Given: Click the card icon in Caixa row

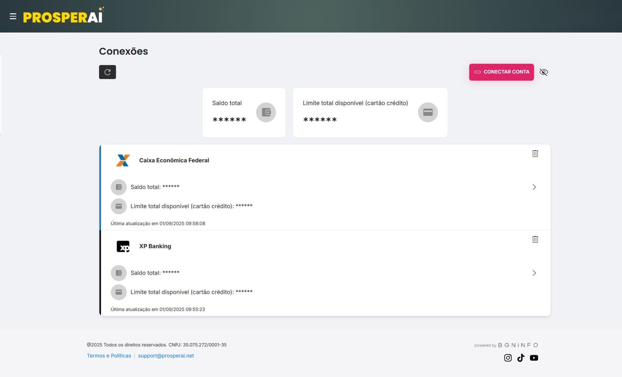Looking at the screenshot, I should click(119, 206).
